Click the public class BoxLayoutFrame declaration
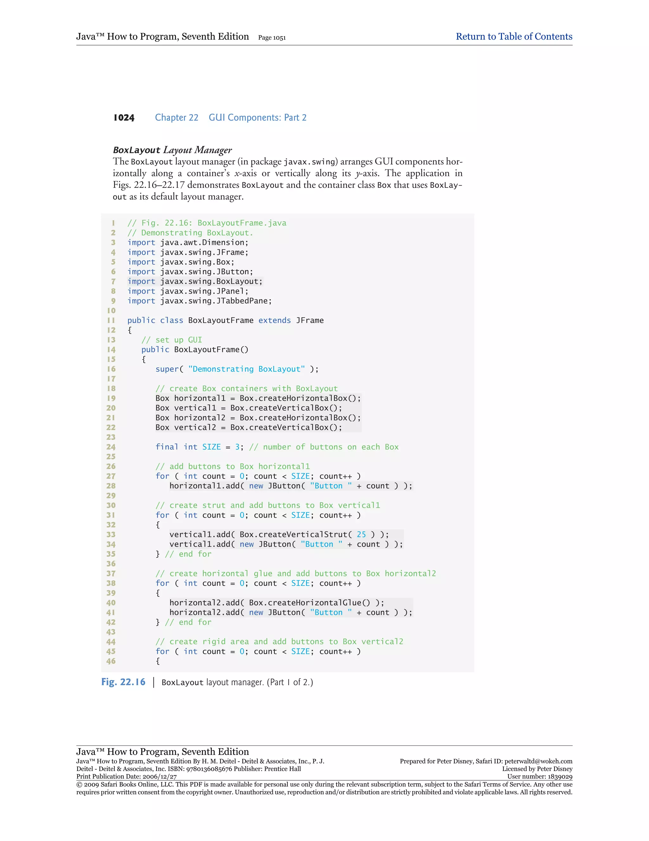The image size is (649, 841). pos(225,321)
